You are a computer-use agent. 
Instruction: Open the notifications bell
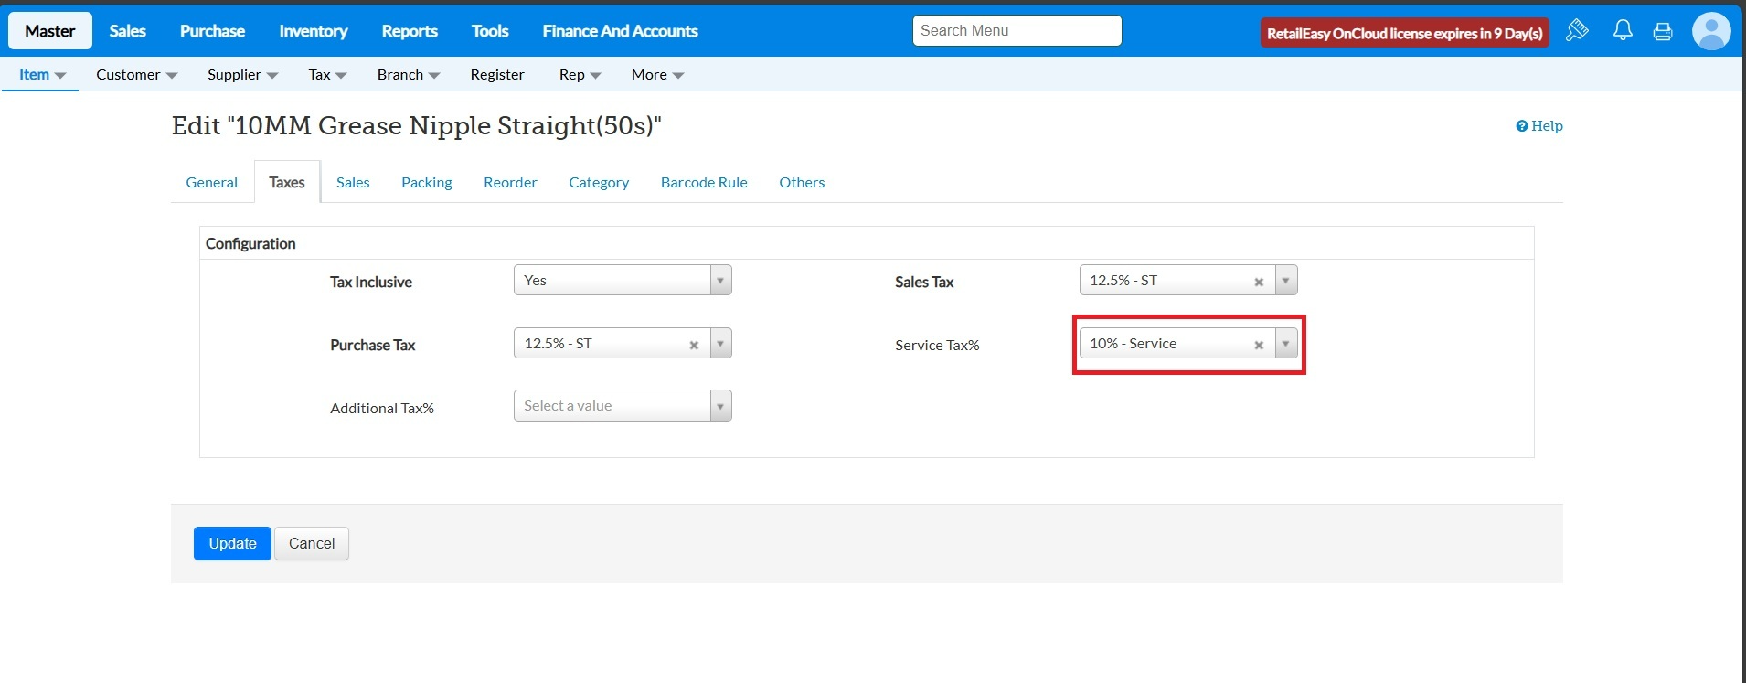click(x=1623, y=31)
